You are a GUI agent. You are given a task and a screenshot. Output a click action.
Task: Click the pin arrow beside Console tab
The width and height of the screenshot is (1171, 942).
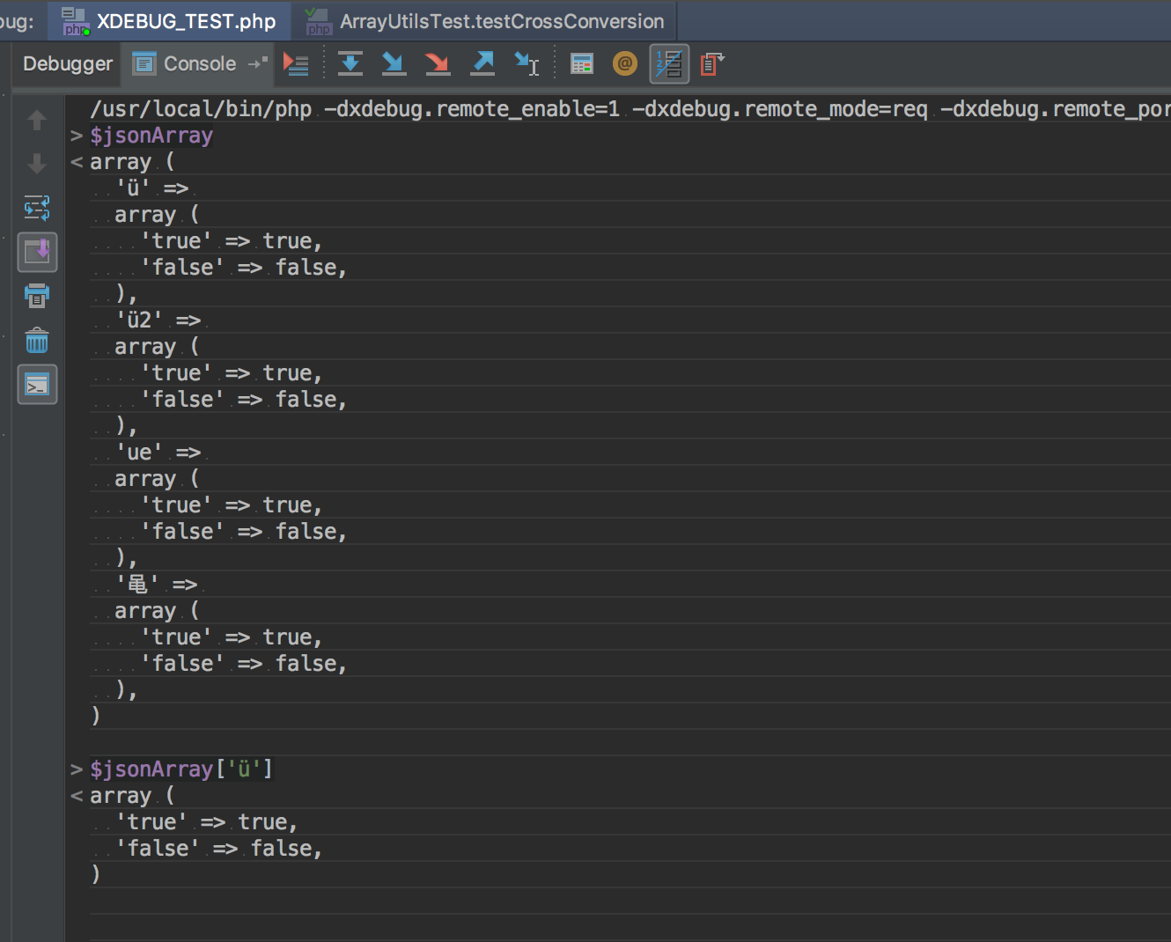click(x=257, y=63)
